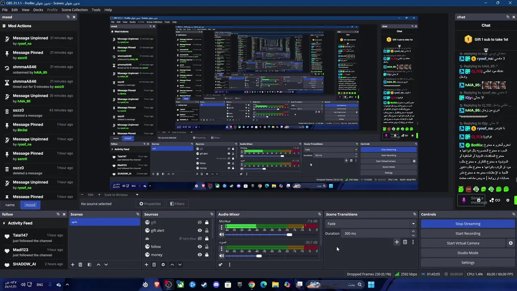Open the Fade transition dropdown
Image resolution: width=517 pixels, height=291 pixels.
[x=370, y=224]
